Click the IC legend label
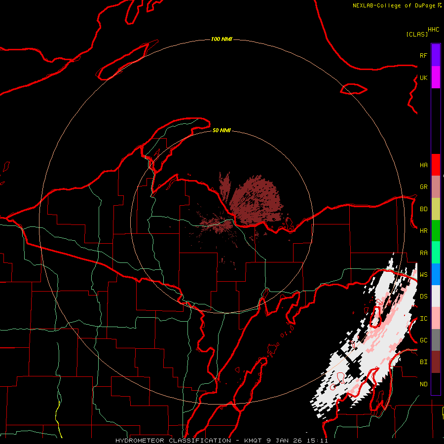The image size is (444, 444). pyautogui.click(x=423, y=319)
